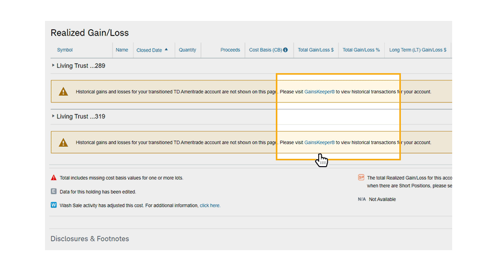Image resolution: width=504 pixels, height=269 pixels.
Task: Open the GainsKeeper link in the second warning banner
Action: [319, 143]
